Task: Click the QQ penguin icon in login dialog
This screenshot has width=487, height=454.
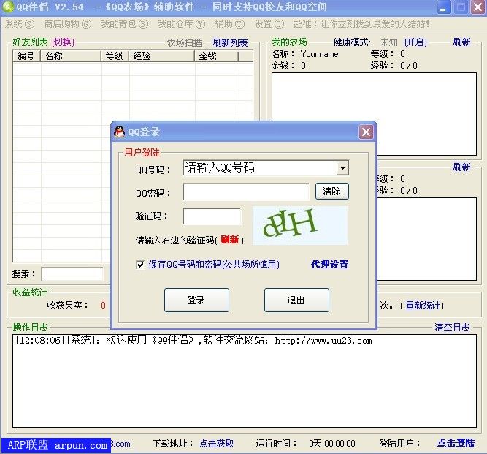Action: pos(119,132)
